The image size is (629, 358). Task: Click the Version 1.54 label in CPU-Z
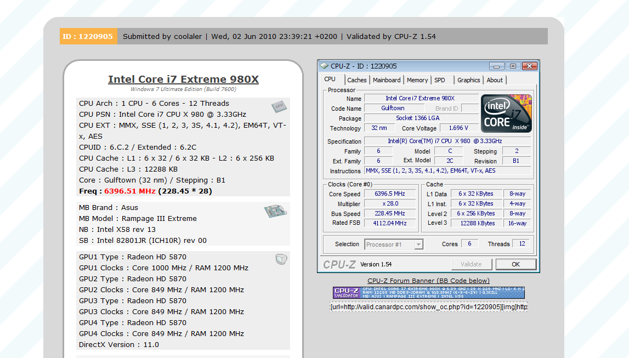376,265
